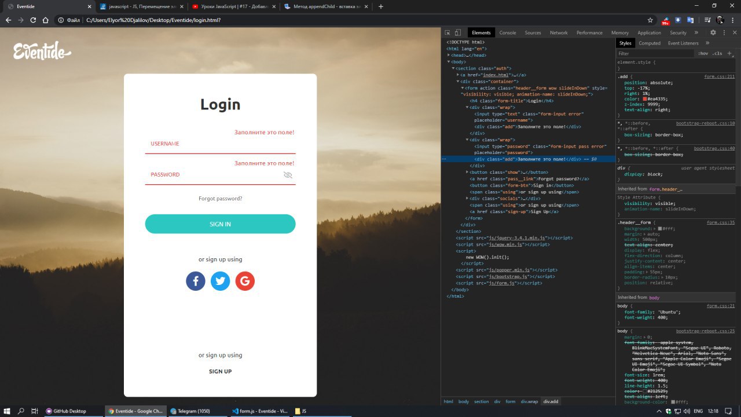Expand the div class socials node
The height and width of the screenshot is (417, 741).
click(467, 198)
